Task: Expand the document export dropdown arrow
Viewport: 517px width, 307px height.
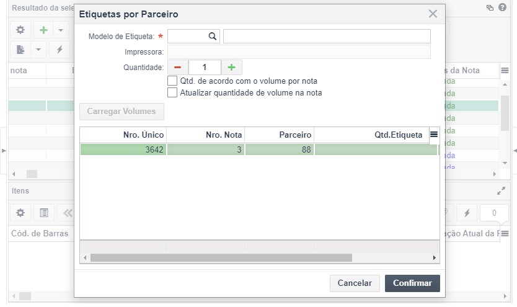Action: (x=38, y=50)
